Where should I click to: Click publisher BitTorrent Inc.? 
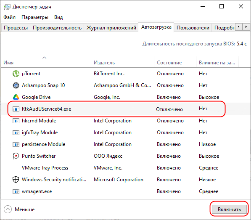tap(109, 74)
